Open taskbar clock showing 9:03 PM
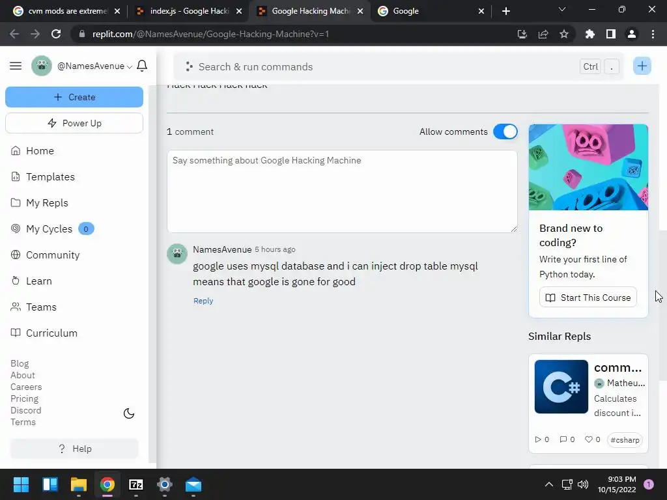This screenshot has height=500, width=667. (x=617, y=484)
